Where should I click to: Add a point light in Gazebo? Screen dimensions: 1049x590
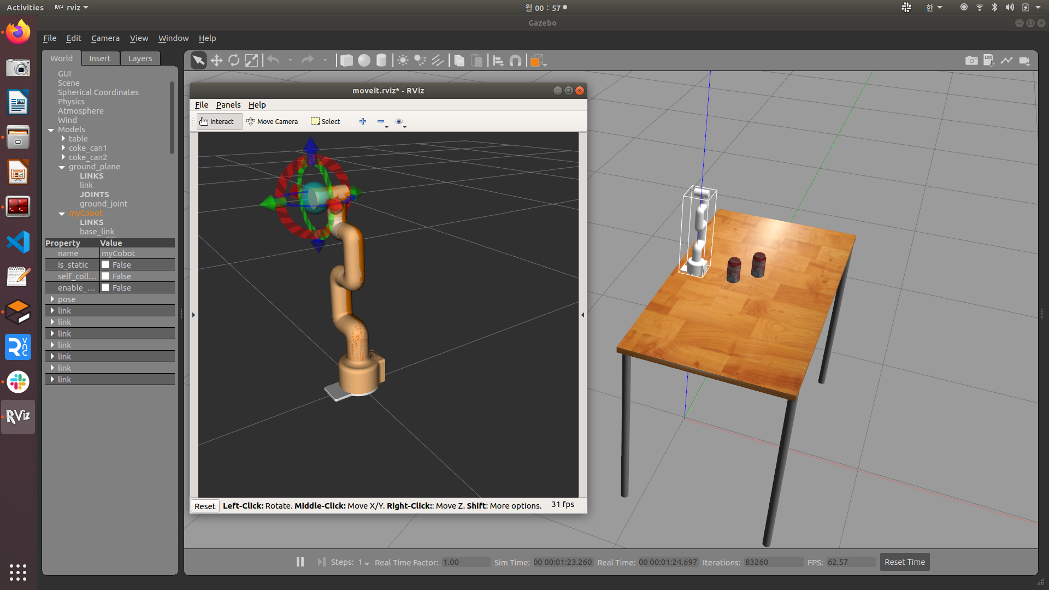tap(403, 60)
